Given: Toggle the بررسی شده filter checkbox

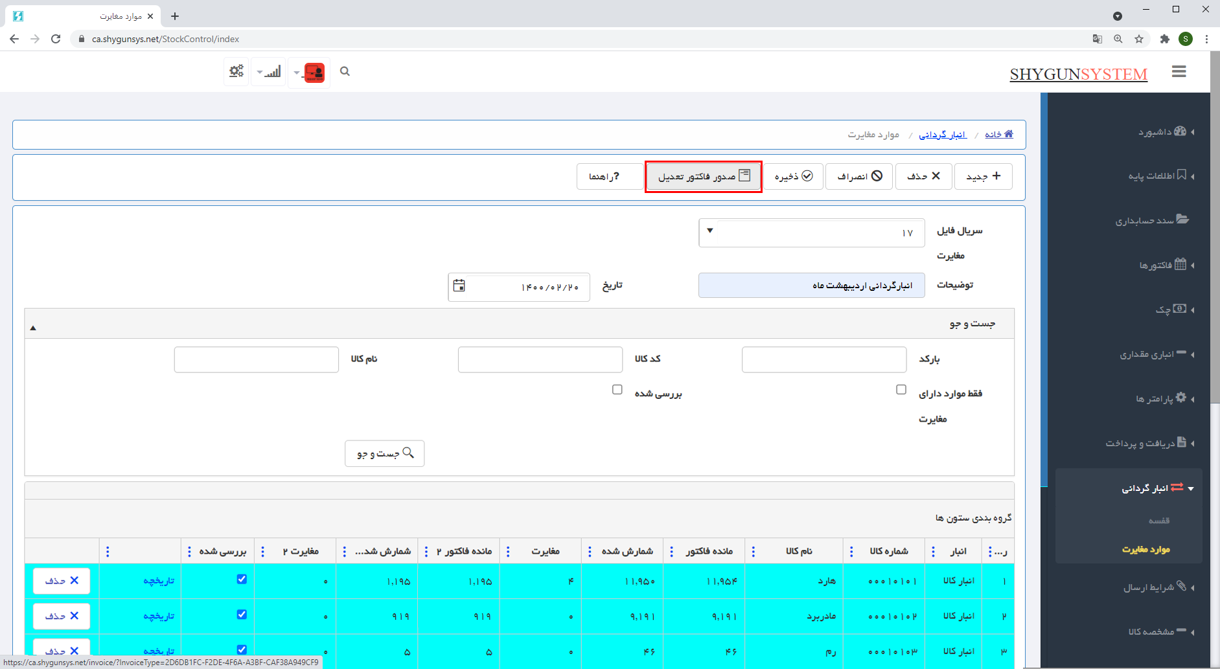Looking at the screenshot, I should 617,390.
